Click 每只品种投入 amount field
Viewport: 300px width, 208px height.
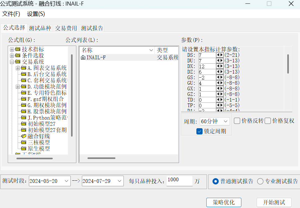(x=179, y=181)
